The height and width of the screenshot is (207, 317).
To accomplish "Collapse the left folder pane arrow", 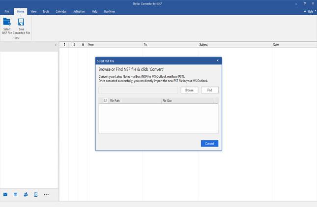I will [x=55, y=45].
